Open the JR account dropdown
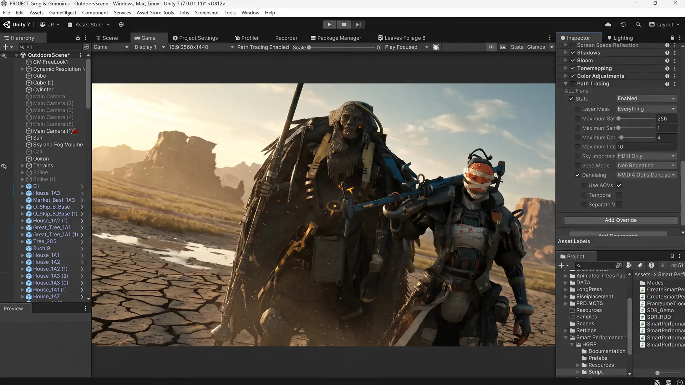 tap(50, 25)
